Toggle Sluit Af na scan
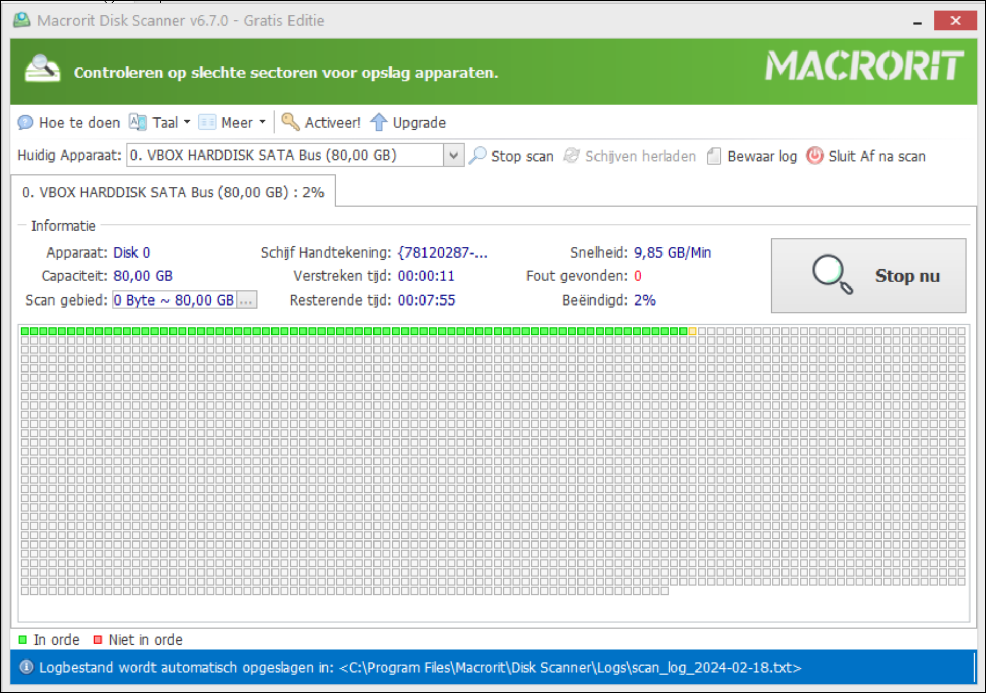 877,156
